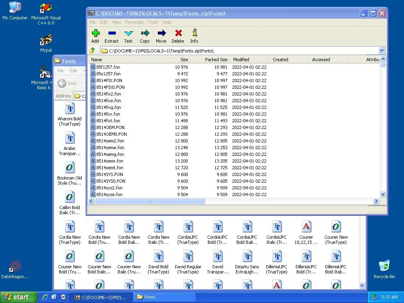Select DilleniaUPC (TrueType) font icon
This screenshot has height=303, width=404.
pyautogui.click(x=277, y=262)
